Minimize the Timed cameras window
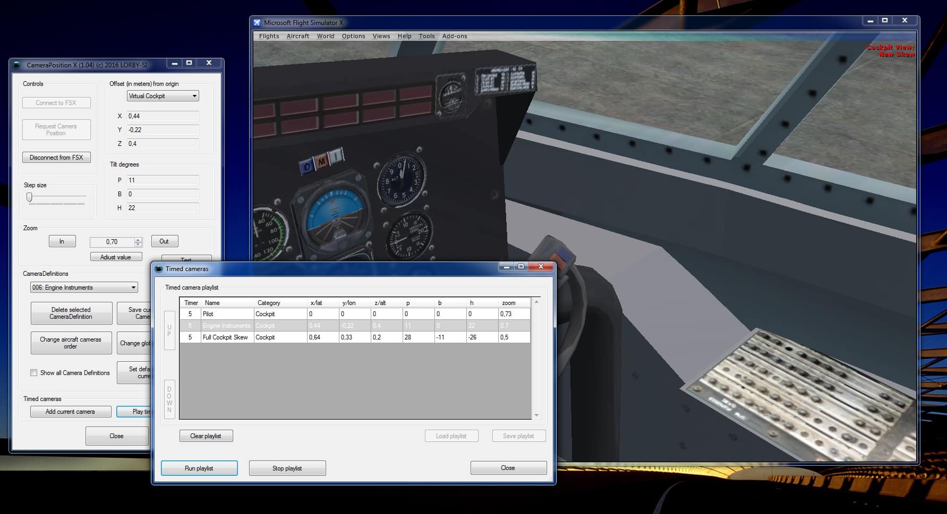This screenshot has width=947, height=514. (x=506, y=267)
